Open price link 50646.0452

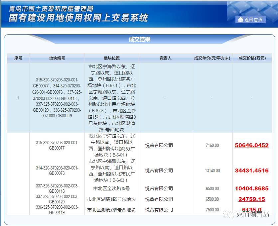point(252,145)
